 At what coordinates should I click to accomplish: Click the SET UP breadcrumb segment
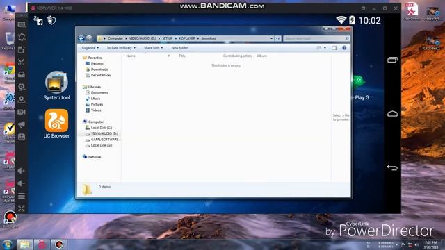(x=167, y=38)
